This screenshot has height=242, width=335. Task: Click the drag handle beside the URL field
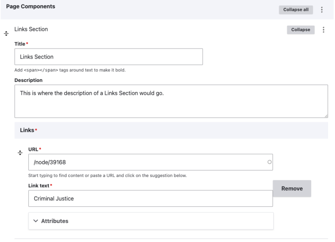point(20,153)
